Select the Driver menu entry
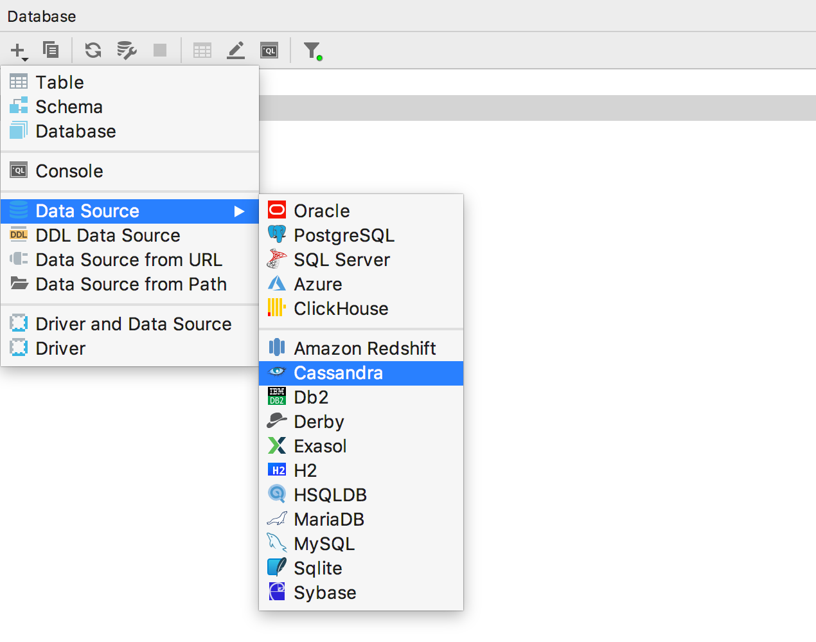Image resolution: width=816 pixels, height=642 pixels. click(130, 348)
